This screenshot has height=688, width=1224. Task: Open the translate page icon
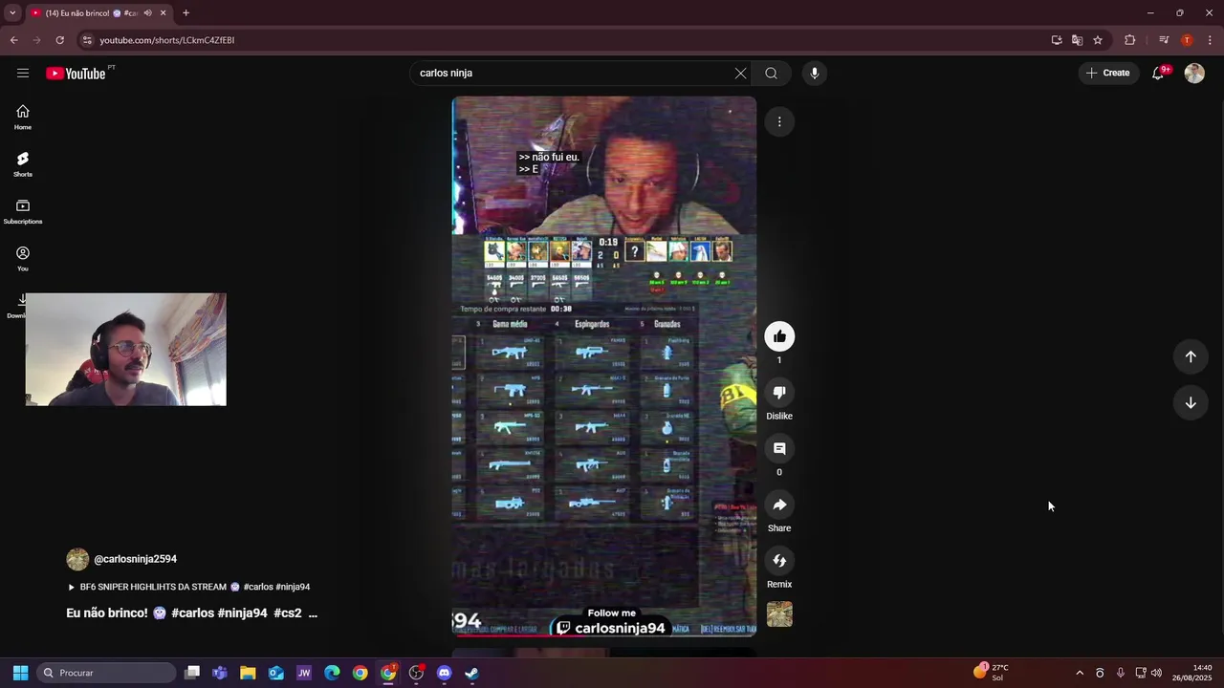(1077, 40)
